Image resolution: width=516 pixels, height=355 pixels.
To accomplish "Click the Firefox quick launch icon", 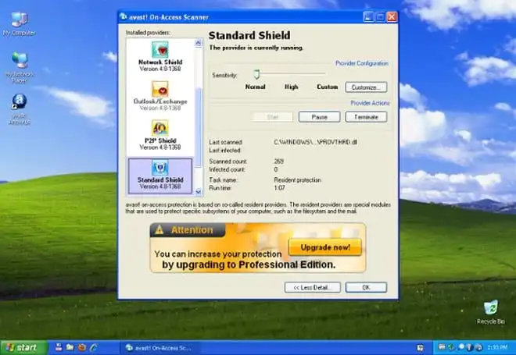I will pyautogui.click(x=81, y=346).
